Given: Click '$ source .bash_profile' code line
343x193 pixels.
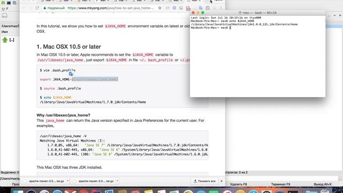Looking at the screenshot, I should coord(61,88).
